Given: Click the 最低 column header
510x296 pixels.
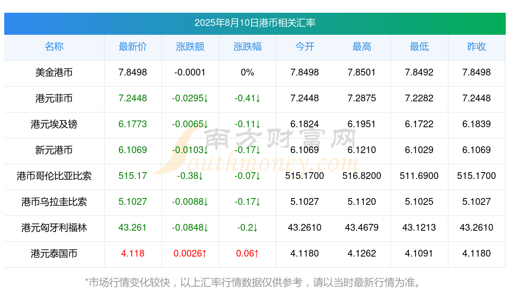Looking at the screenshot, I should 419,47.
